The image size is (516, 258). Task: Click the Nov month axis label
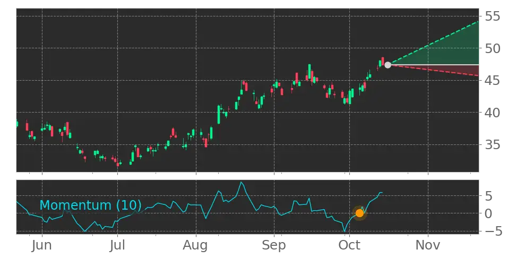tap(428, 245)
